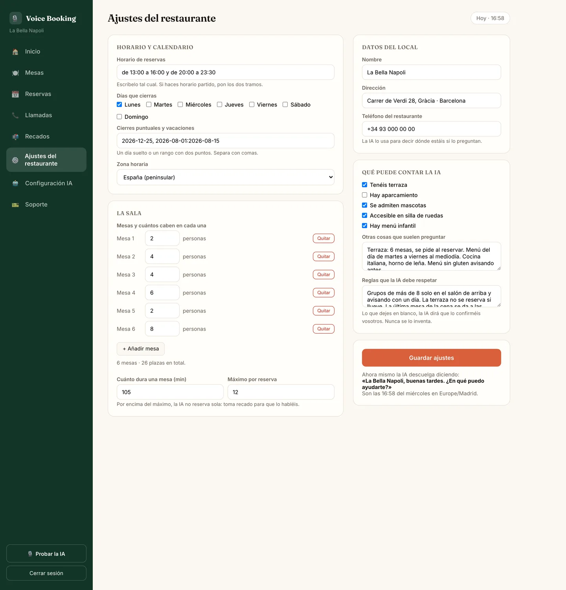This screenshot has height=590, width=566.
Task: Check the Viernes closing day checkbox
Action: click(x=252, y=105)
